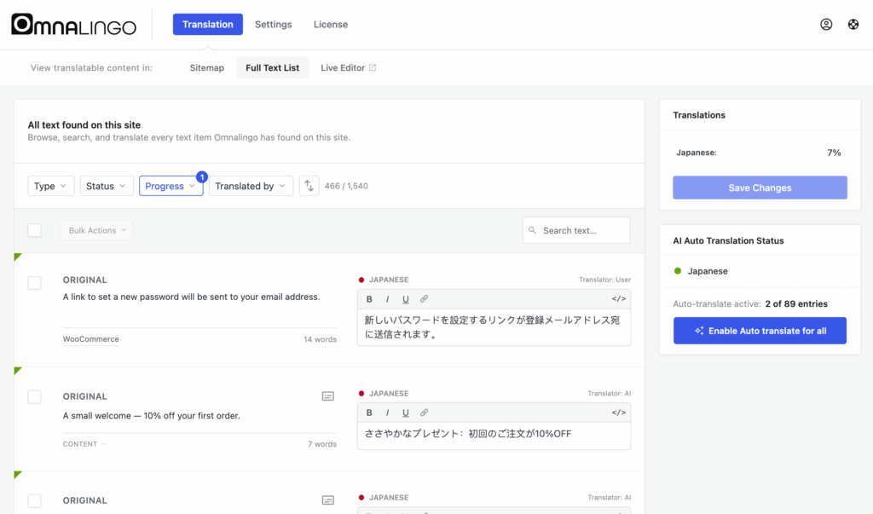The image size is (873, 514).
Task: Click the Omnalingo logo
Action: pyautogui.click(x=74, y=25)
